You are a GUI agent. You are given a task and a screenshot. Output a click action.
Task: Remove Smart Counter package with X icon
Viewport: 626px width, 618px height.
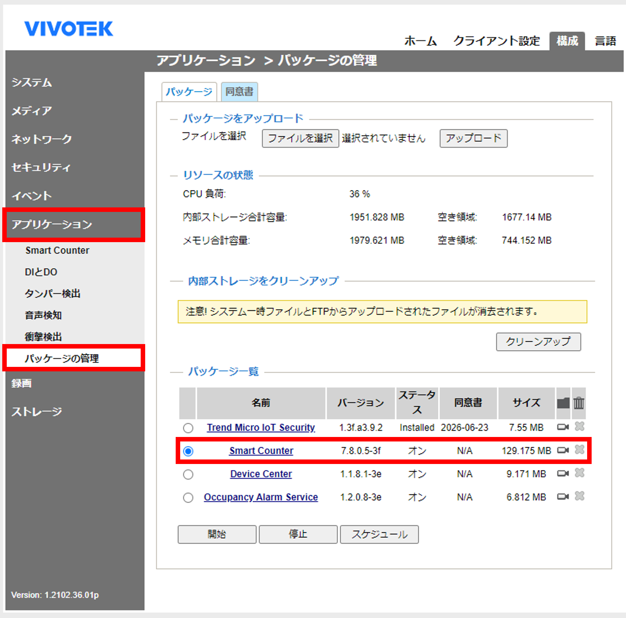579,450
